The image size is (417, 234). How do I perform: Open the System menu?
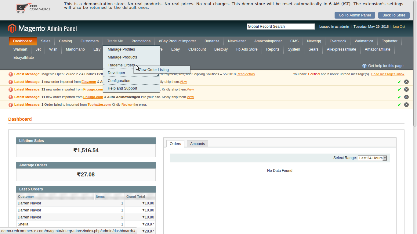tap(294, 49)
